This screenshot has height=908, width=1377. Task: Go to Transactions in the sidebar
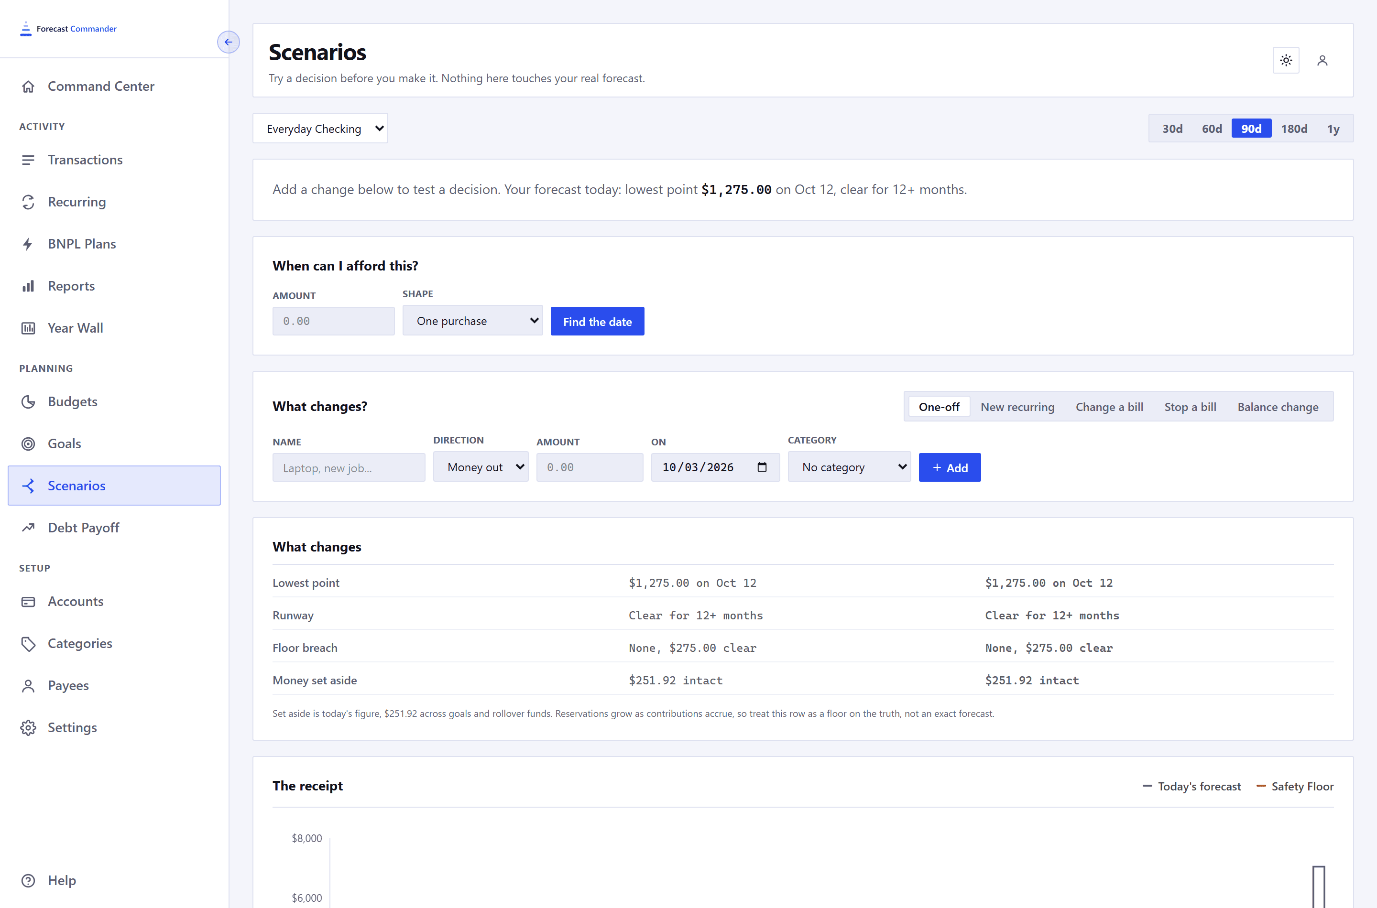114,160
